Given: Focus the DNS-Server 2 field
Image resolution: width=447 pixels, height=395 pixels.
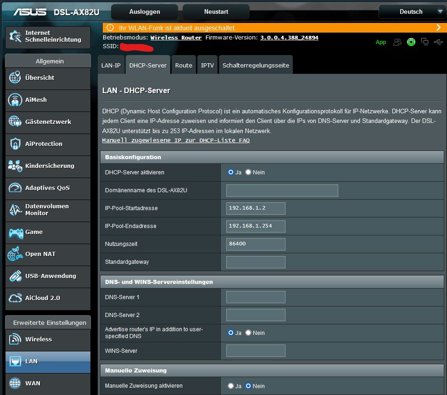Looking at the screenshot, I should coord(256,315).
